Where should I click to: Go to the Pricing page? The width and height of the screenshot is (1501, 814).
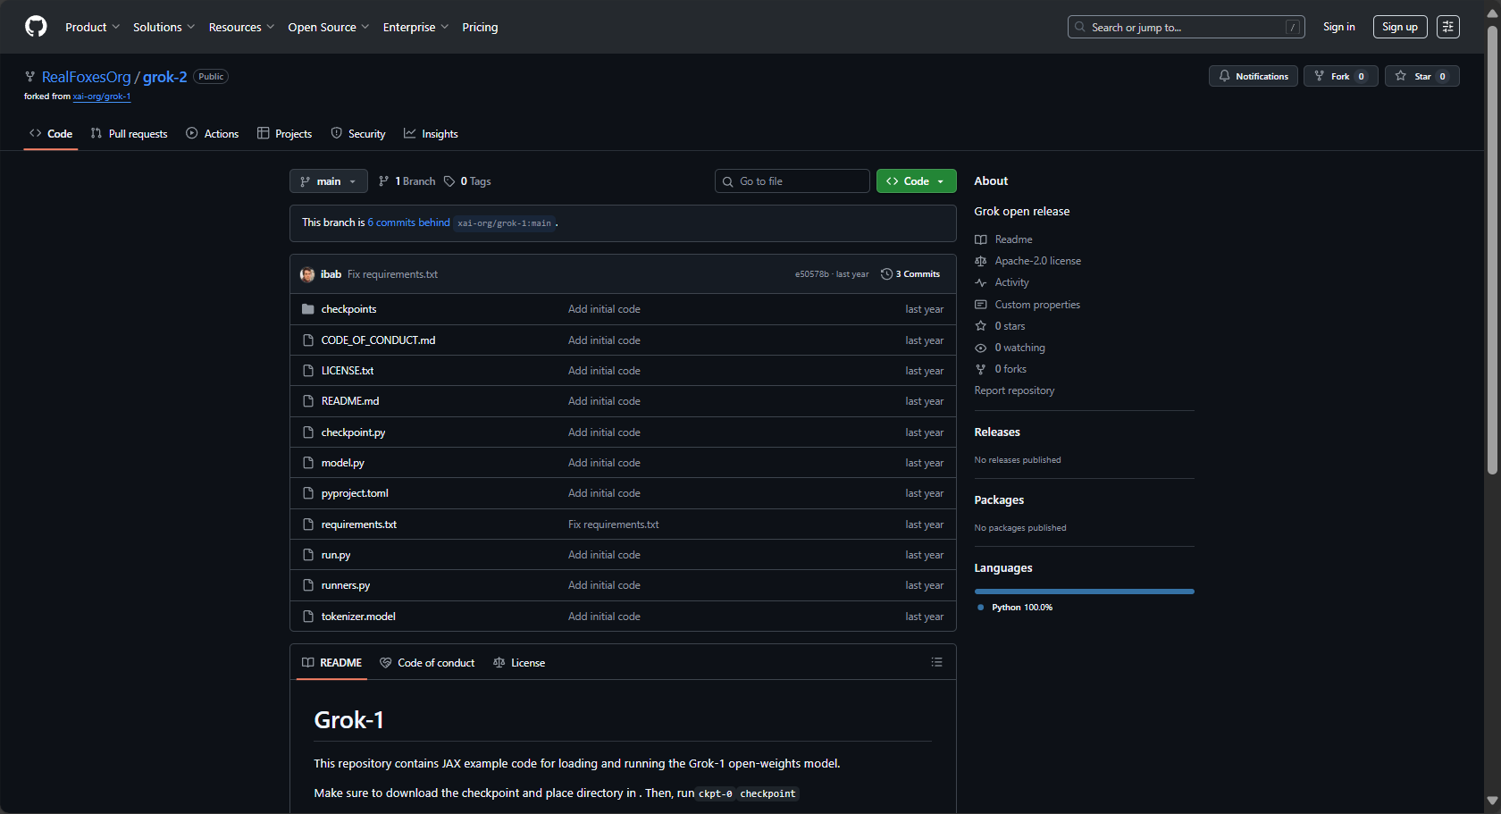[480, 27]
